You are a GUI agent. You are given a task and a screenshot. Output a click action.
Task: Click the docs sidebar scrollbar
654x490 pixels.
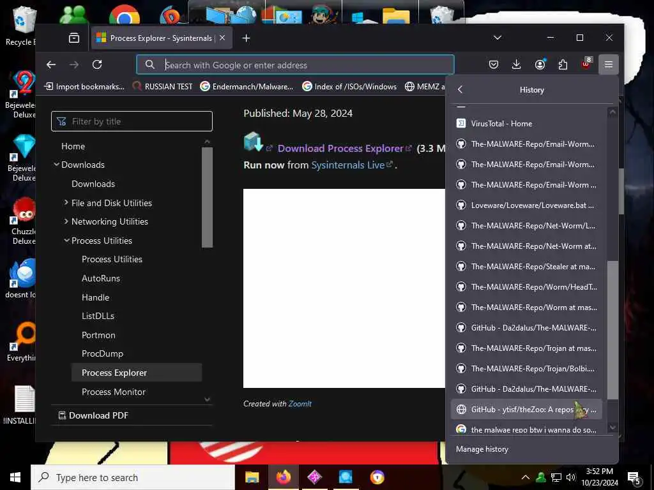pyautogui.click(x=207, y=197)
